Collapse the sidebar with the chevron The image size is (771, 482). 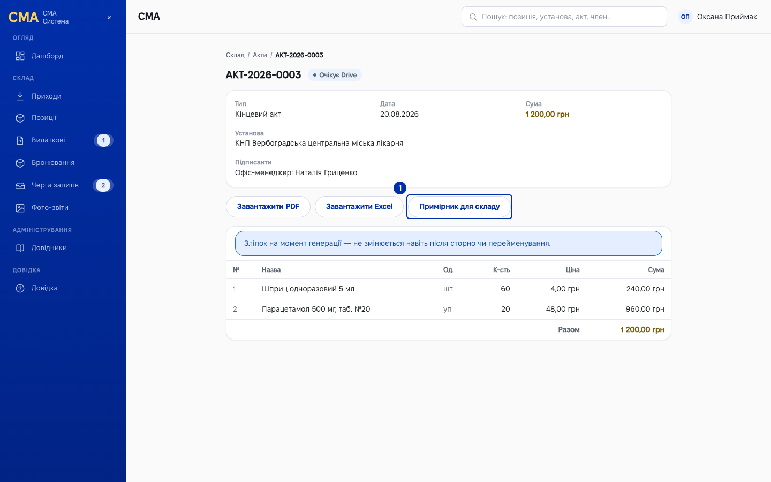coord(109,17)
